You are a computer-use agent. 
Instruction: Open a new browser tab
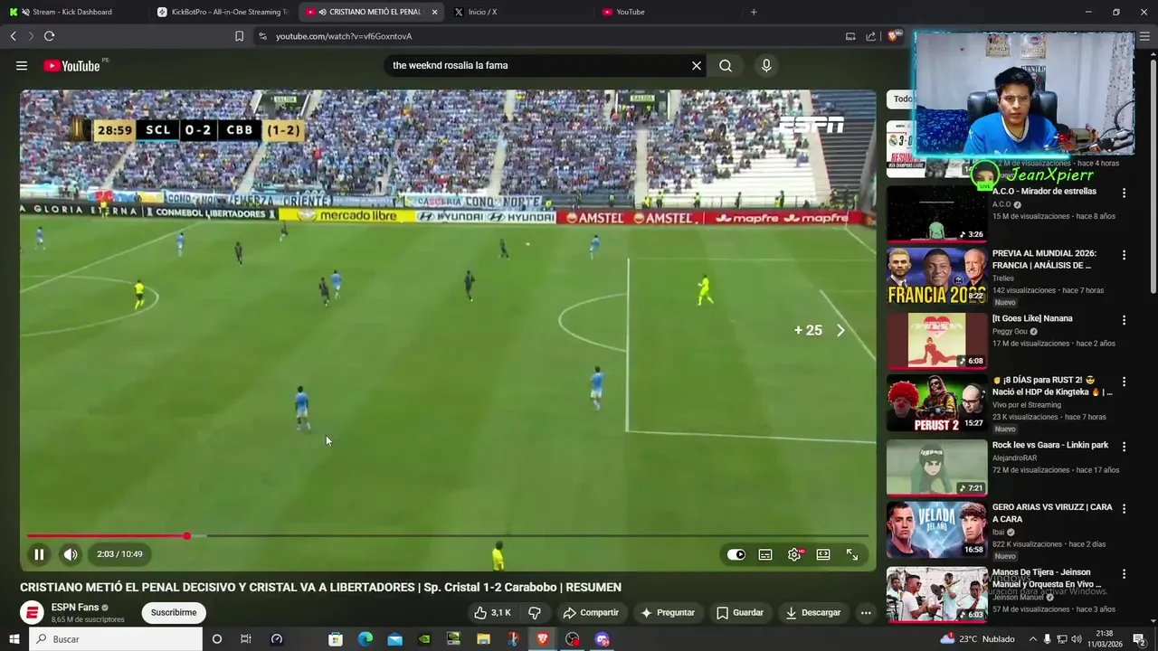754,12
